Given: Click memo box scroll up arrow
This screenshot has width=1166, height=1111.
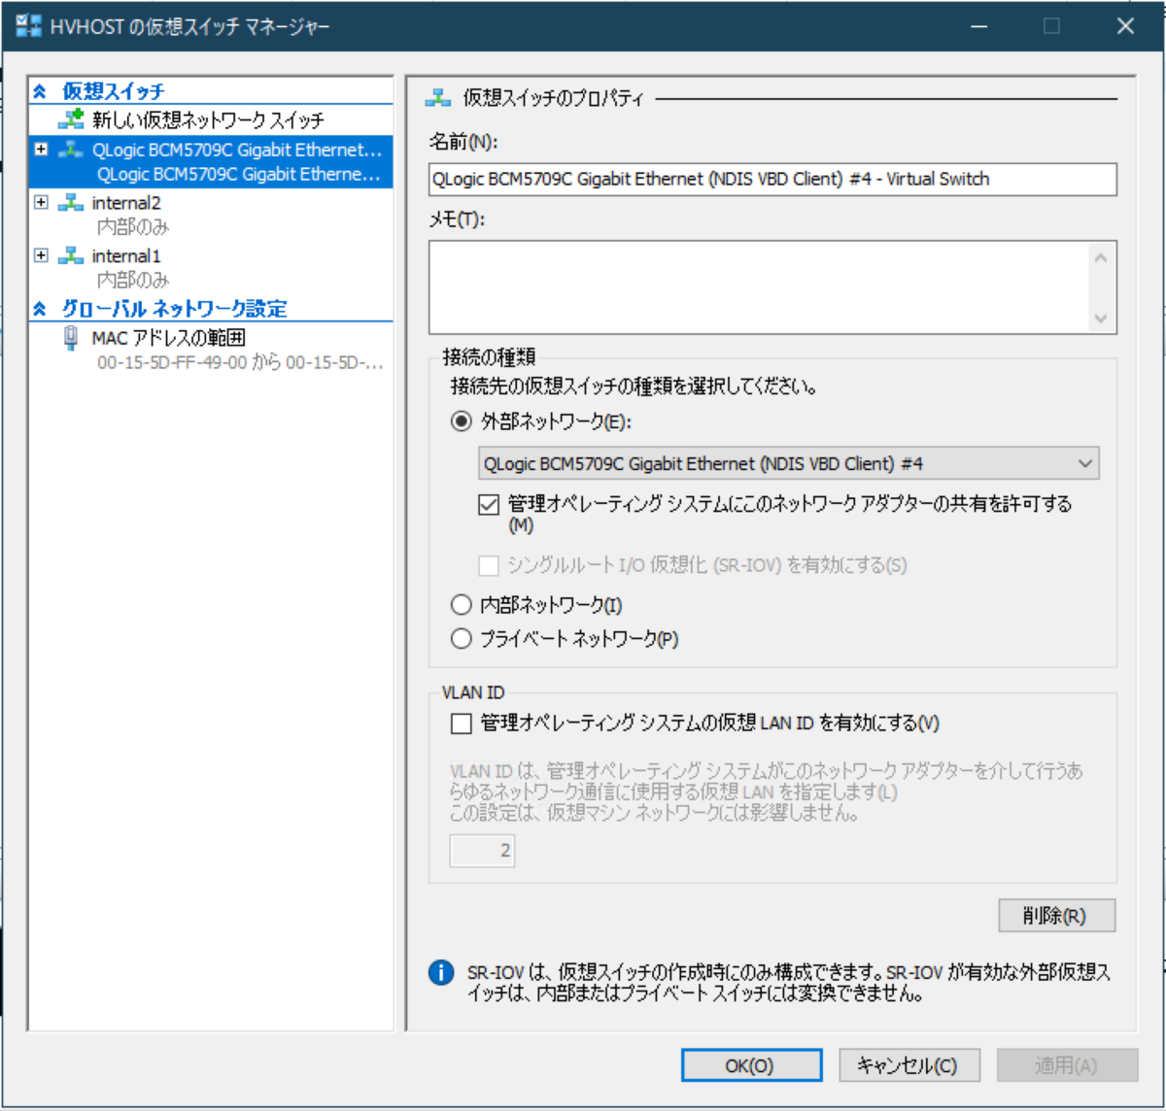Looking at the screenshot, I should tap(1100, 257).
